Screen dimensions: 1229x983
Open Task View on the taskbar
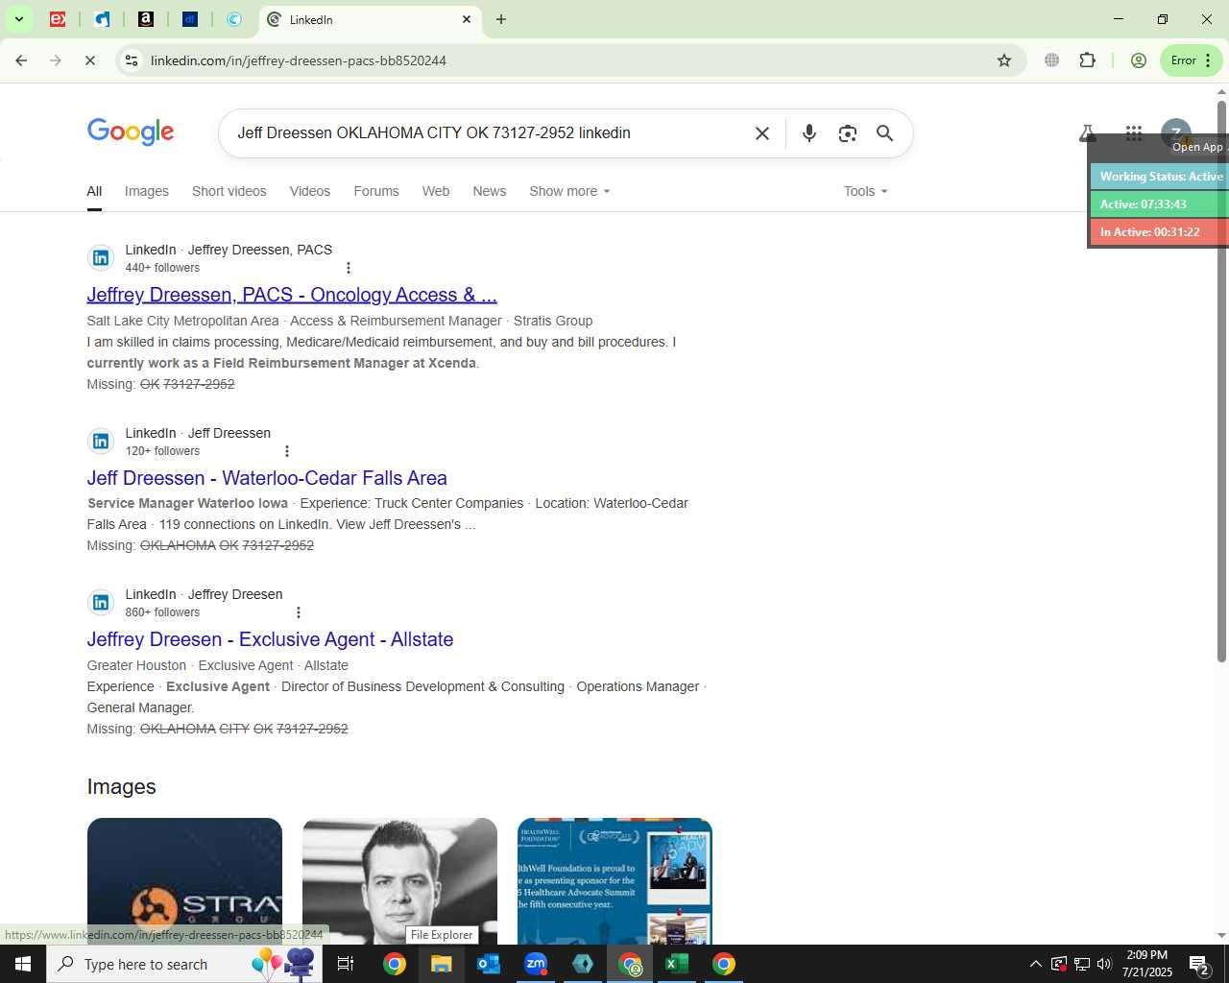click(346, 964)
